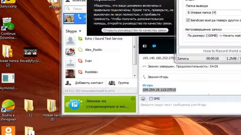This screenshot has height=135, width=241.
Task: Click Добавить контакт button
Action: coord(84,83)
